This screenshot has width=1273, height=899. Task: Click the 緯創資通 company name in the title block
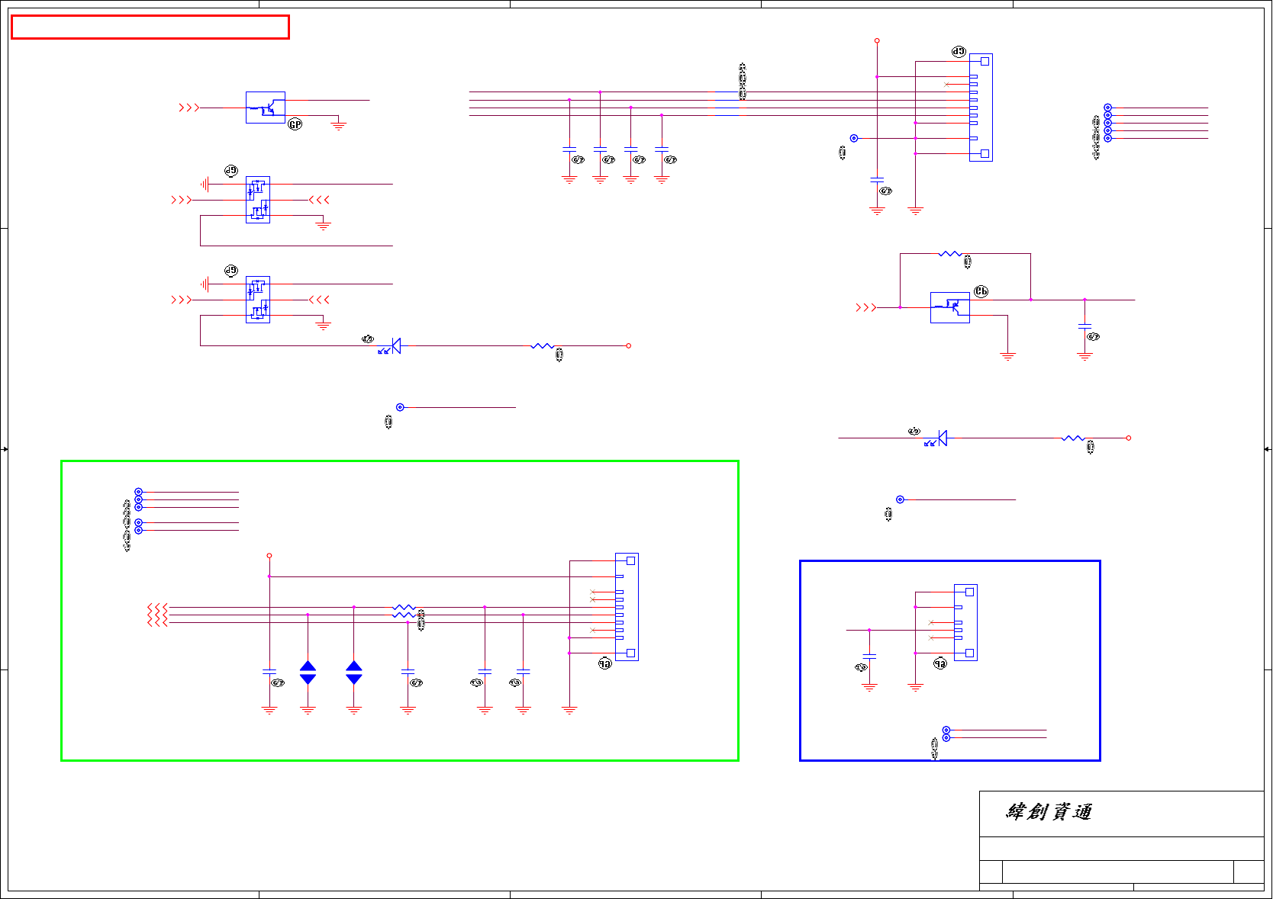point(1049,812)
